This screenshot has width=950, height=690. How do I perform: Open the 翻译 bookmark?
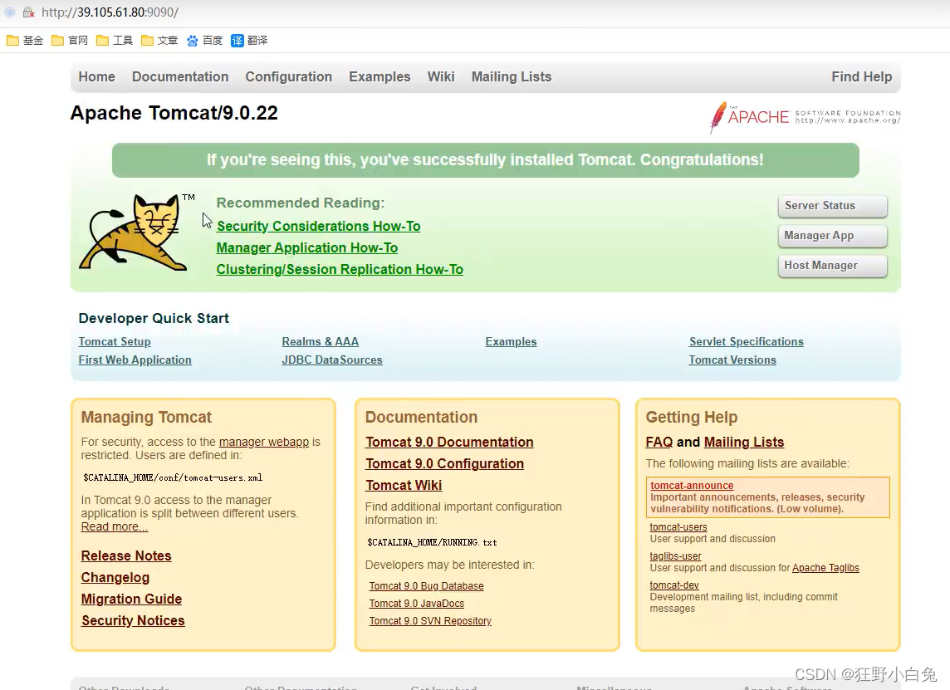tap(250, 41)
